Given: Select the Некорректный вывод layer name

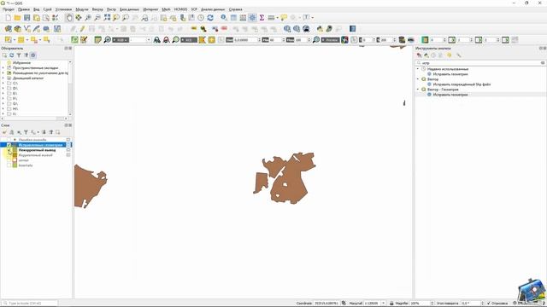Looking at the screenshot, I should pyautogui.click(x=37, y=150).
